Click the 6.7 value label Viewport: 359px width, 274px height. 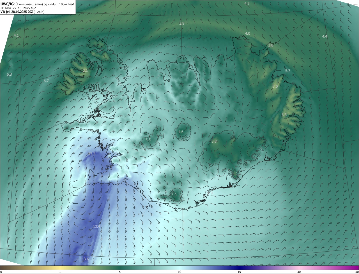tap(46, 81)
